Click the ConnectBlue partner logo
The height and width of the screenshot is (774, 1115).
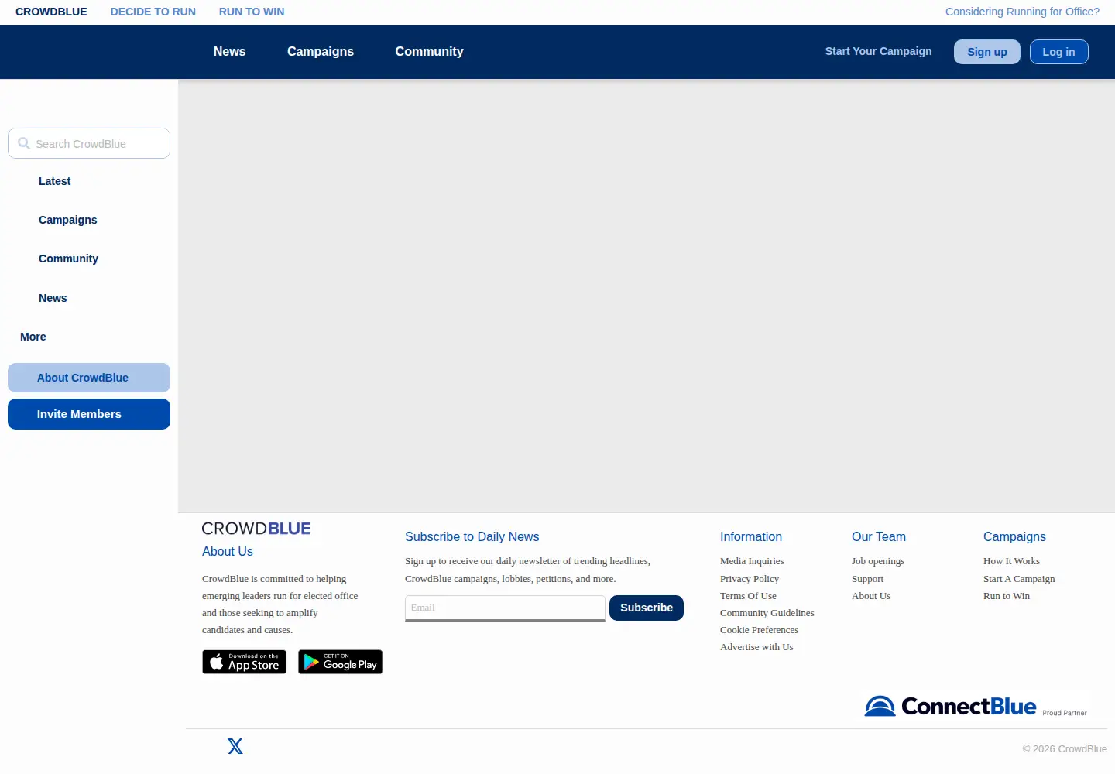(x=976, y=706)
